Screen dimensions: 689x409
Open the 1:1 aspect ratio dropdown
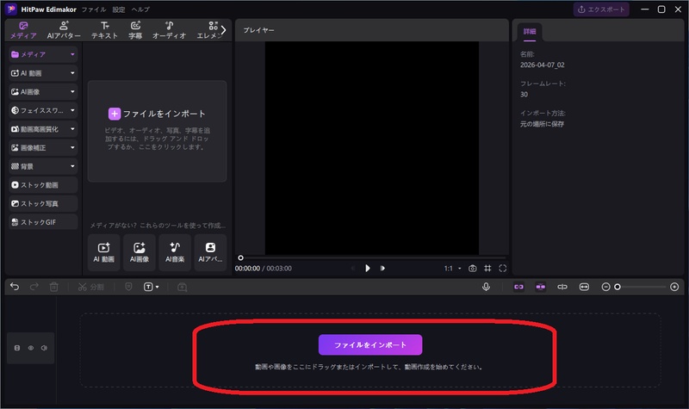coord(453,269)
